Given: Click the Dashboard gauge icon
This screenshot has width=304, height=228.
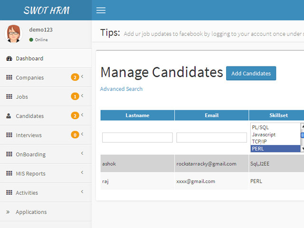Looking at the screenshot, I should (x=9, y=58).
